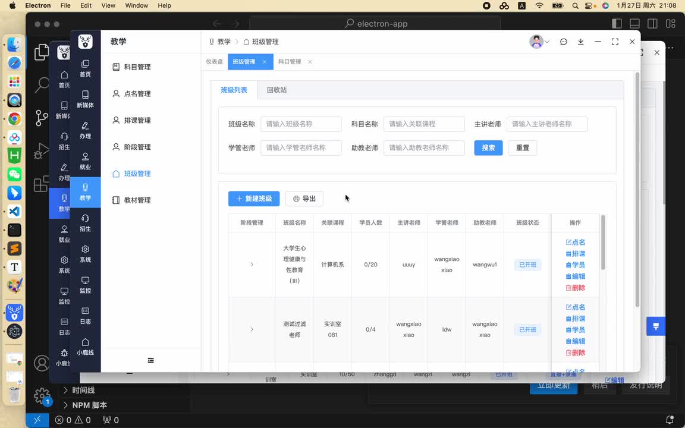Click the 新建班级 button
The height and width of the screenshot is (428, 685).
[254, 199]
